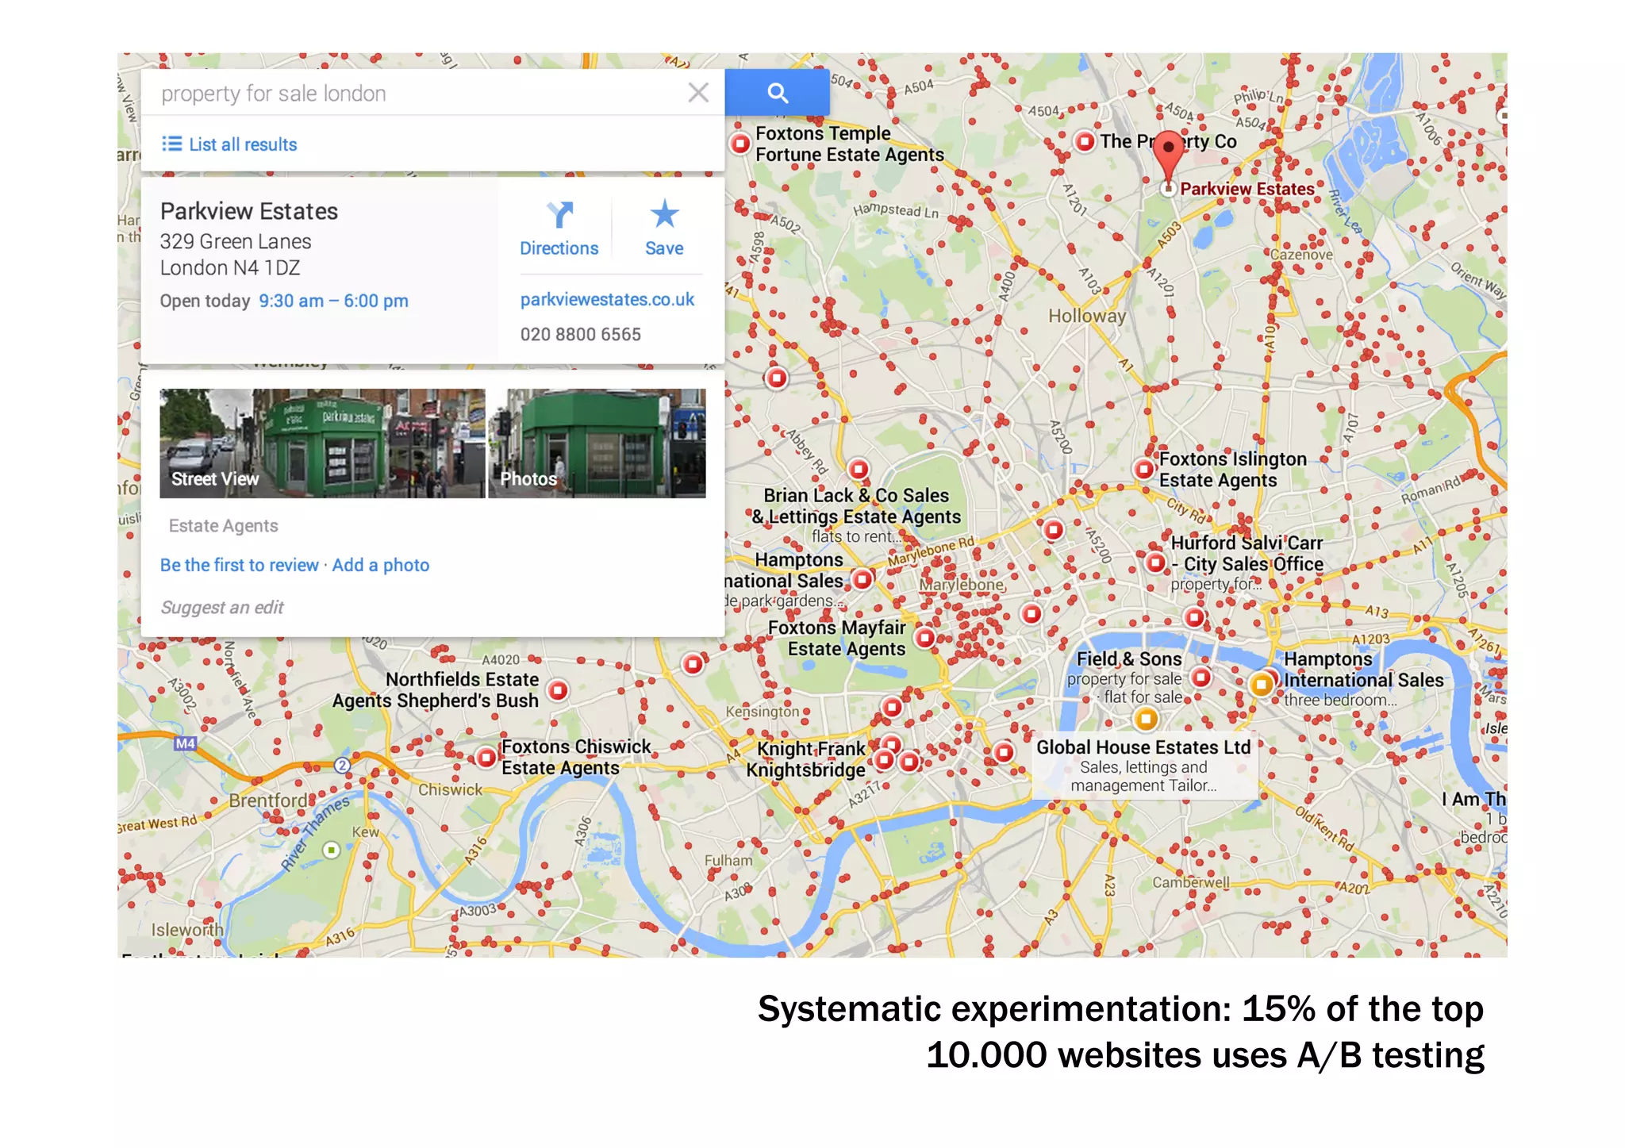This screenshot has height=1148, width=1625.
Task: Open the Photos thumbnail
Action: [597, 443]
